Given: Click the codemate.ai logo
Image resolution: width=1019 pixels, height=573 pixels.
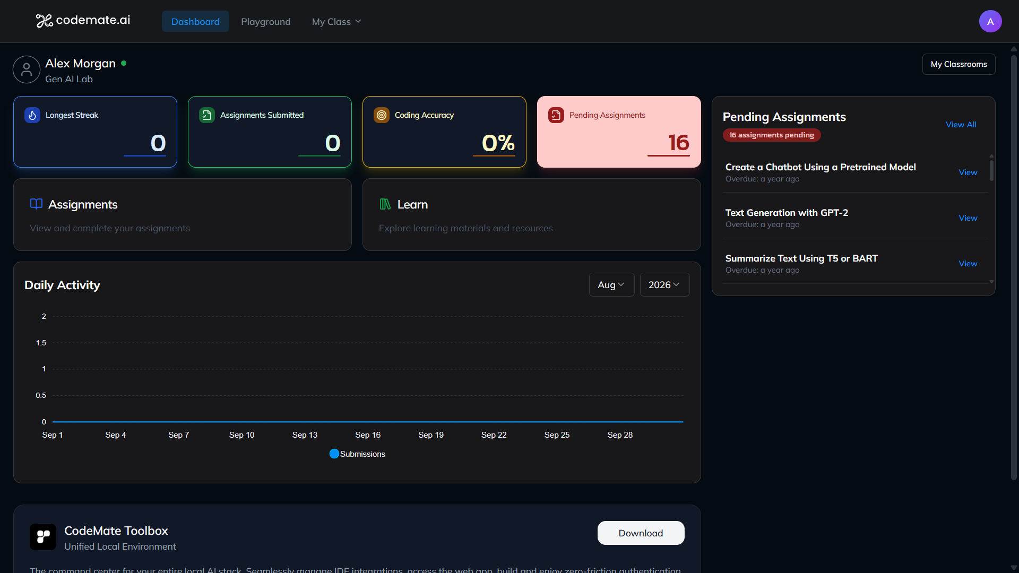Looking at the screenshot, I should (x=83, y=21).
